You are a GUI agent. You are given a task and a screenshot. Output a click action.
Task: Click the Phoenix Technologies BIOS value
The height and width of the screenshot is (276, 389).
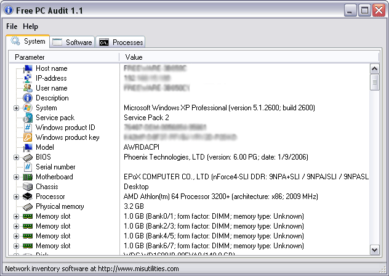216,157
